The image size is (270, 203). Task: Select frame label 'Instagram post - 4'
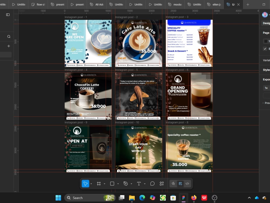click(x=76, y=70)
